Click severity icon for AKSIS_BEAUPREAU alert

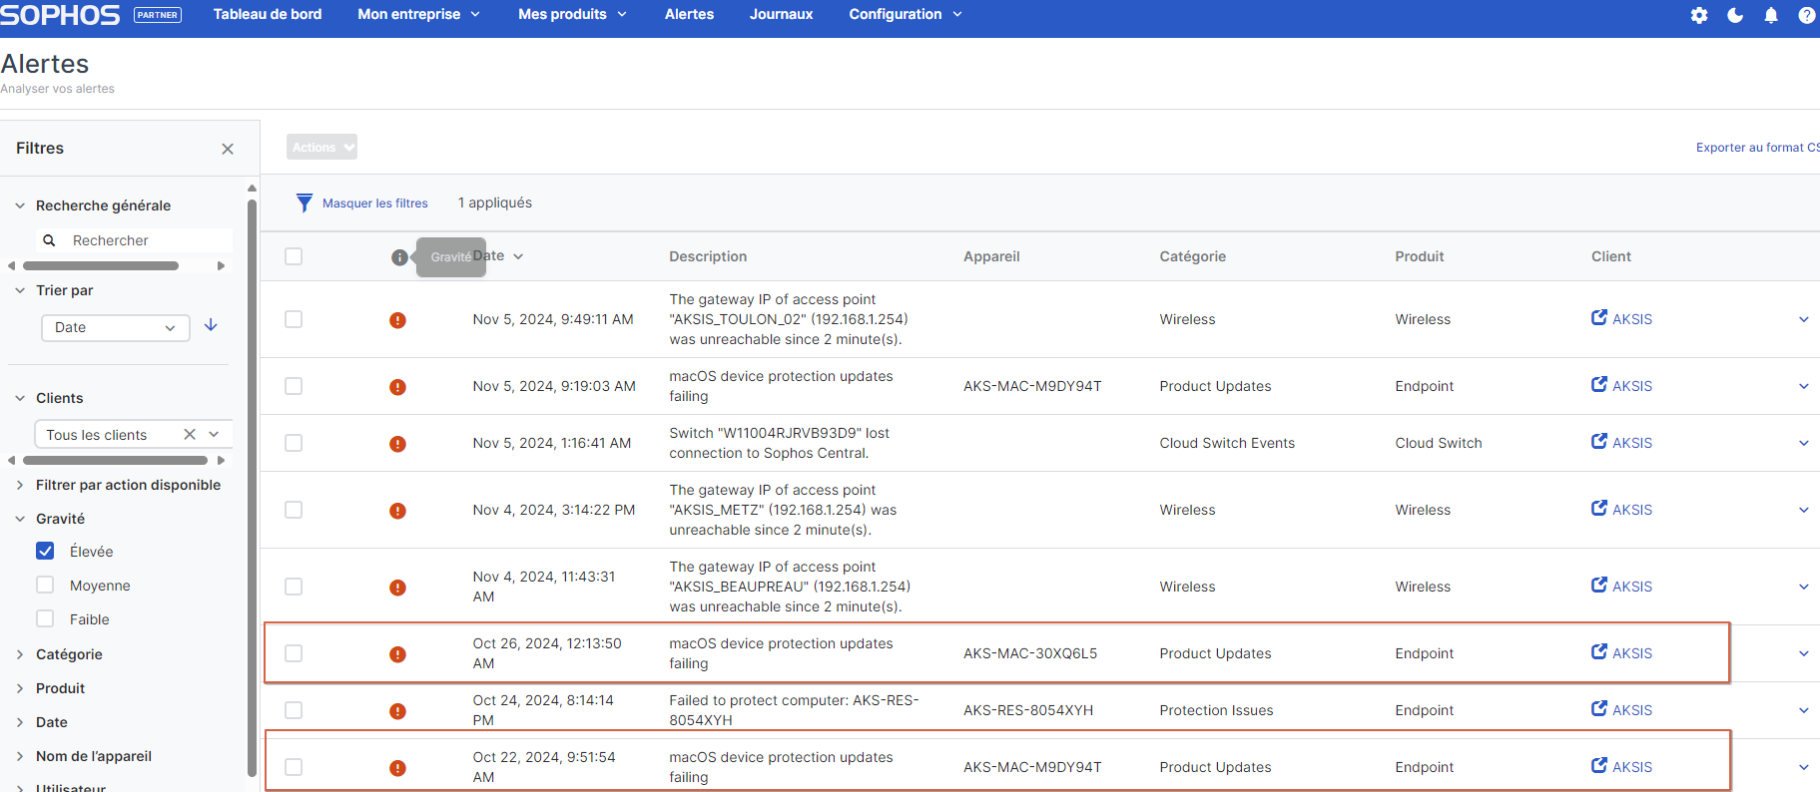(x=397, y=588)
